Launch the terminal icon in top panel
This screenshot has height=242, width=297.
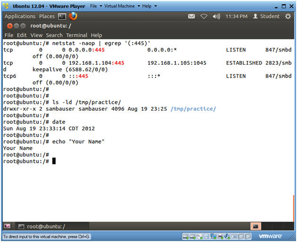pos(62,17)
